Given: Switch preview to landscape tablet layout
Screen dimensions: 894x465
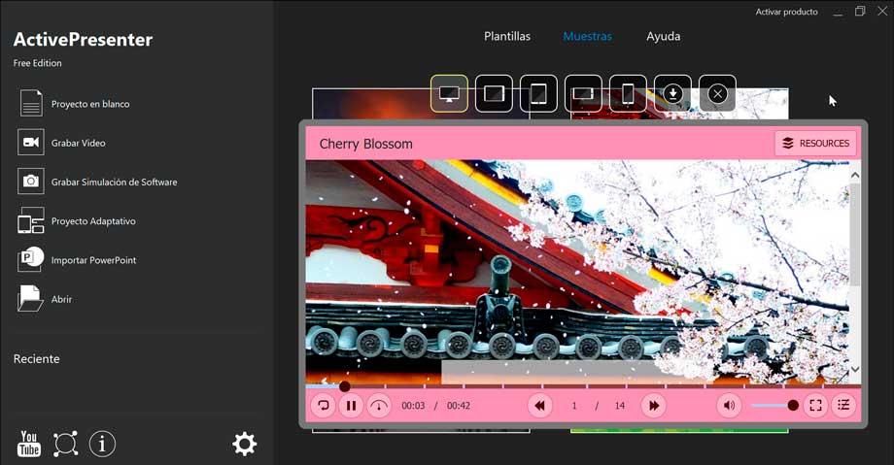Looking at the screenshot, I should pyautogui.click(x=494, y=93).
